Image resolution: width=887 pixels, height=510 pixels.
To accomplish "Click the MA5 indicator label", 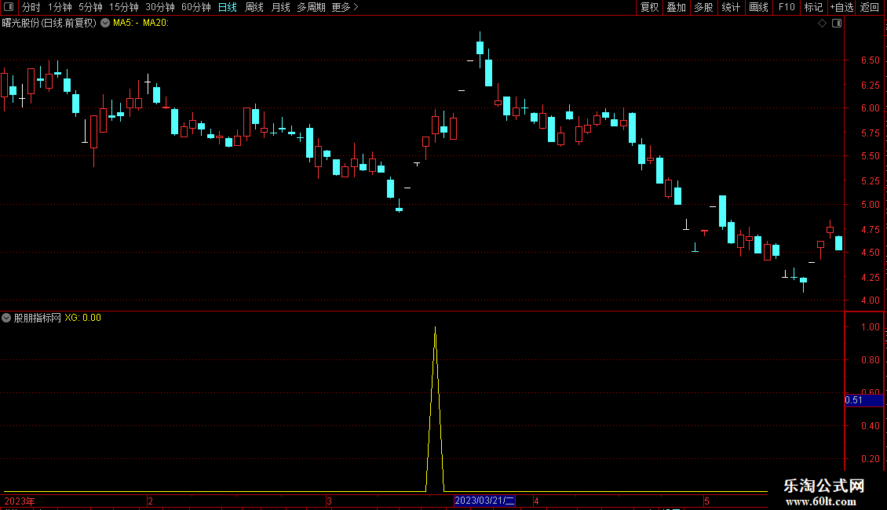I will coord(126,24).
